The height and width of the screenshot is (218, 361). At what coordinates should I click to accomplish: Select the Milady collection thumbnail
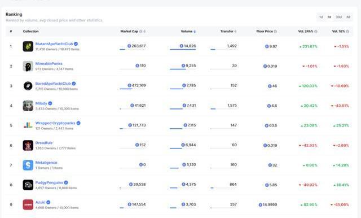(28, 106)
